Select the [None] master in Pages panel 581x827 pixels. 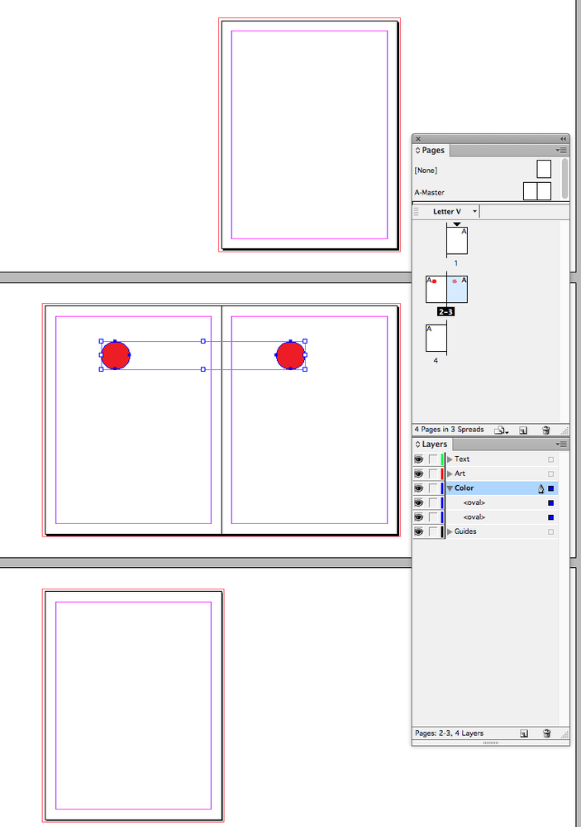click(544, 170)
